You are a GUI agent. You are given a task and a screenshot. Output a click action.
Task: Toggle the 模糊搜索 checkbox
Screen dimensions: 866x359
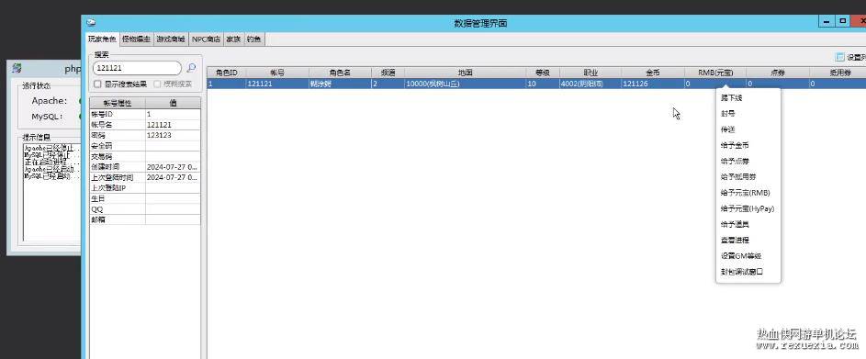(157, 84)
